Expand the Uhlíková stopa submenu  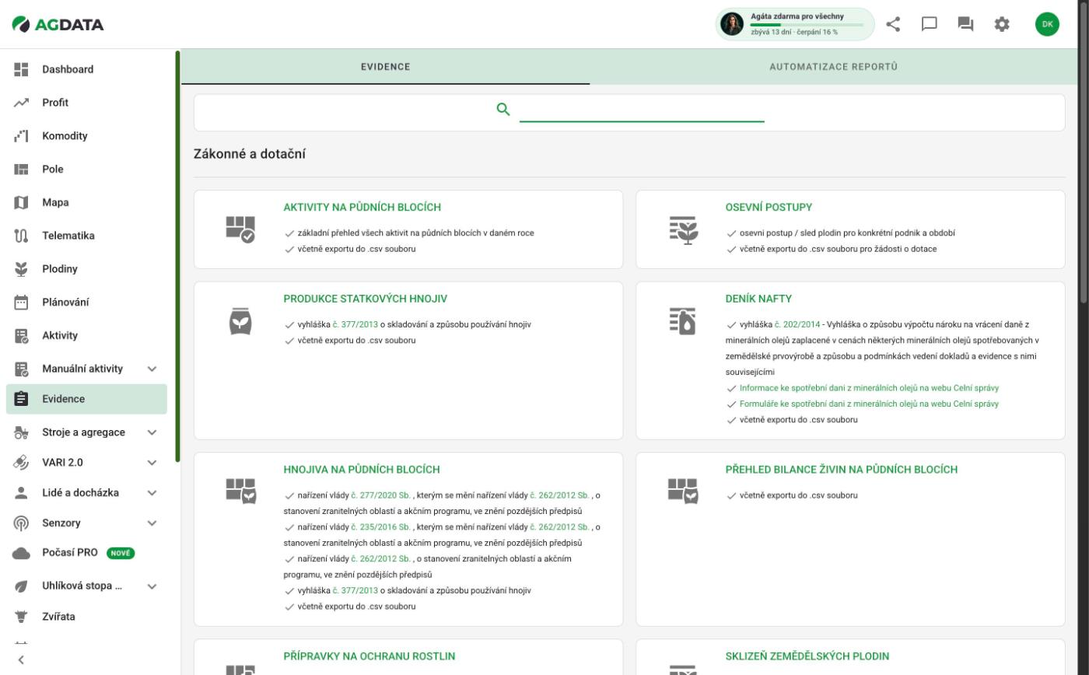pos(152,586)
